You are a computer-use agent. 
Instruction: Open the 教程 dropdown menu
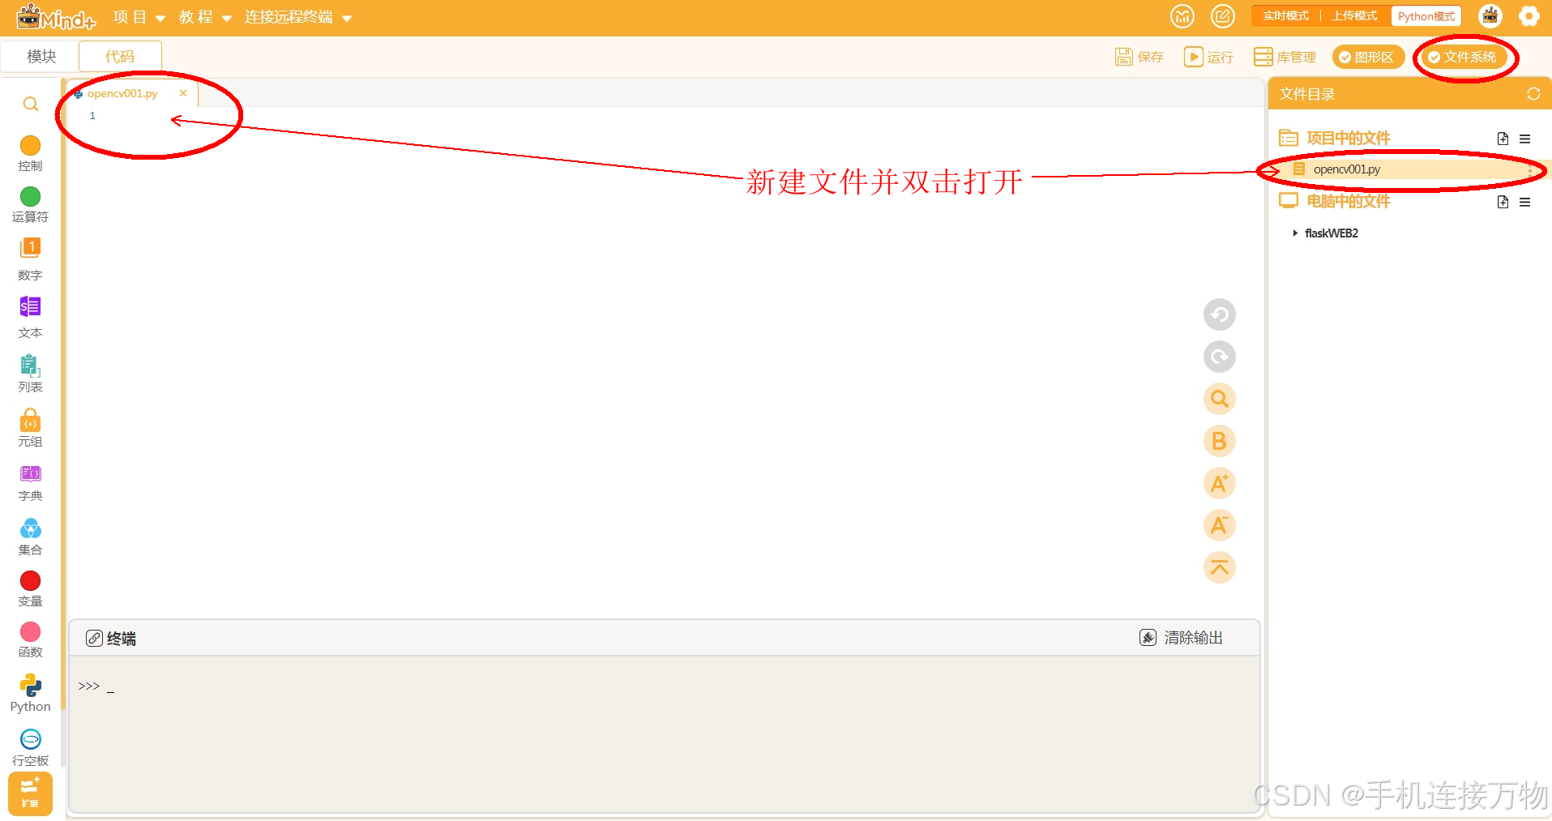pyautogui.click(x=195, y=17)
